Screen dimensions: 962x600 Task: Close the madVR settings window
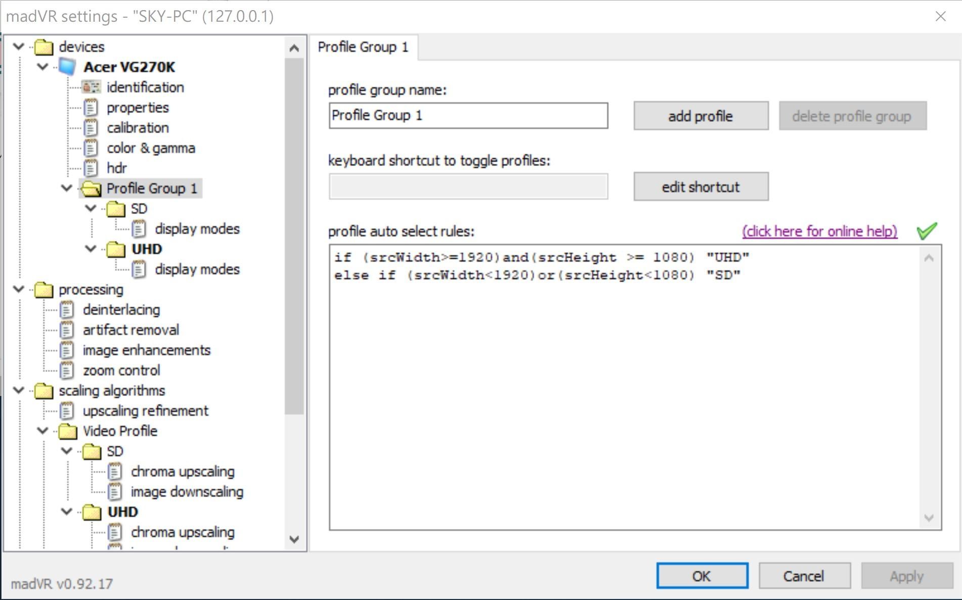point(941,17)
